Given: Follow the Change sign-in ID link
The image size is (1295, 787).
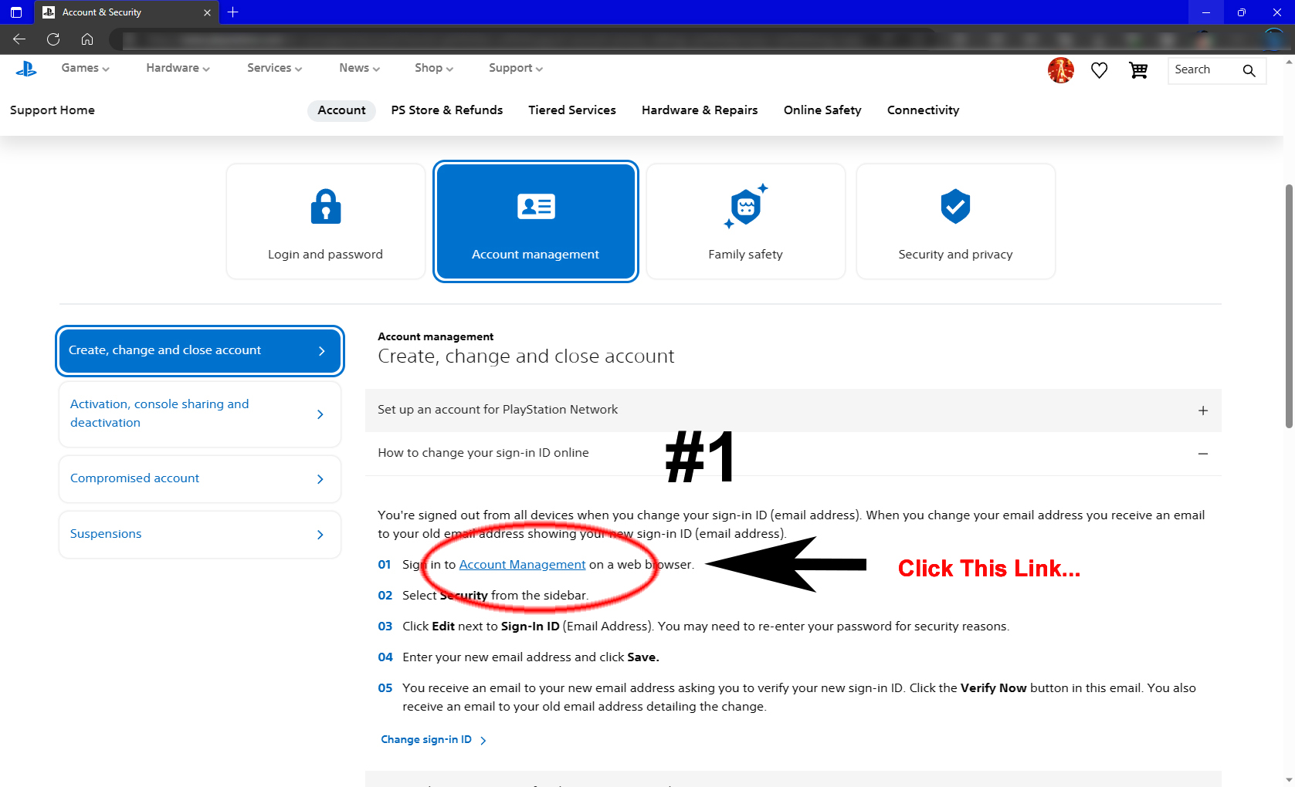Looking at the screenshot, I should tap(433, 740).
